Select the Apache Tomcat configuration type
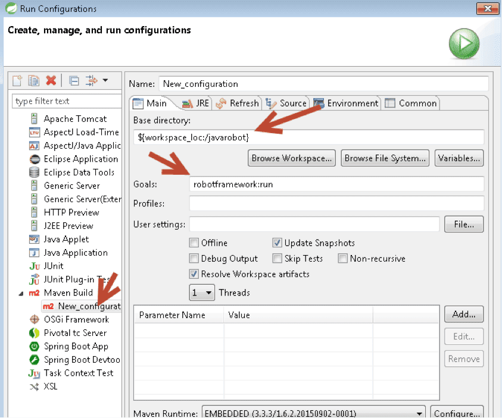502x418 pixels. (74, 119)
